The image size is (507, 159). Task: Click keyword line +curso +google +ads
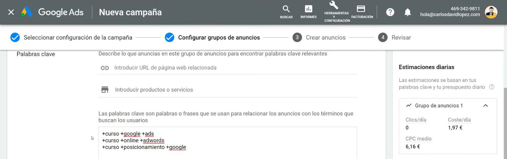tap(128, 134)
